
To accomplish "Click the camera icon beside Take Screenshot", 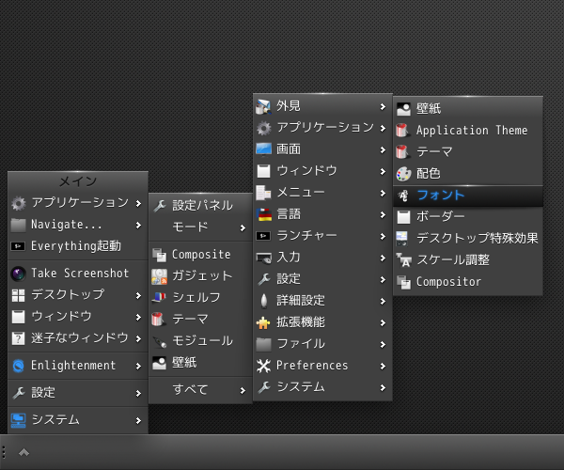I will 19,274.
